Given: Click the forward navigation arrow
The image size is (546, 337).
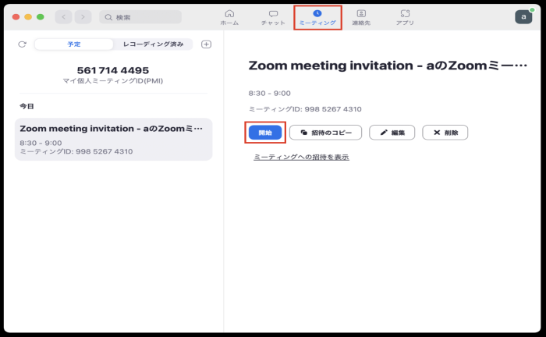Looking at the screenshot, I should tap(83, 16).
